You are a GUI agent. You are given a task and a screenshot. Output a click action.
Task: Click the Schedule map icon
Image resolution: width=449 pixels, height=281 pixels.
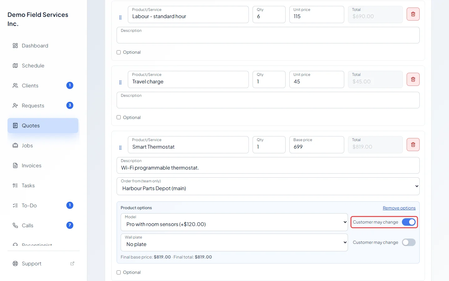tap(15, 66)
